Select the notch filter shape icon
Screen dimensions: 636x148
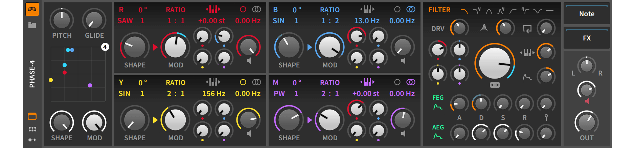click(537, 11)
